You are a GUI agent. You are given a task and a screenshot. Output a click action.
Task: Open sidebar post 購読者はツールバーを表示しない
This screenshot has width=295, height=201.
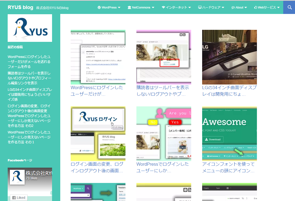[29, 78]
